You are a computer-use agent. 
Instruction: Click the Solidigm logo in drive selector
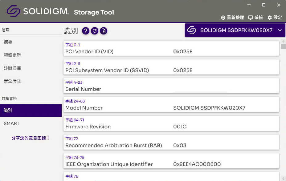pyautogui.click(x=191, y=30)
